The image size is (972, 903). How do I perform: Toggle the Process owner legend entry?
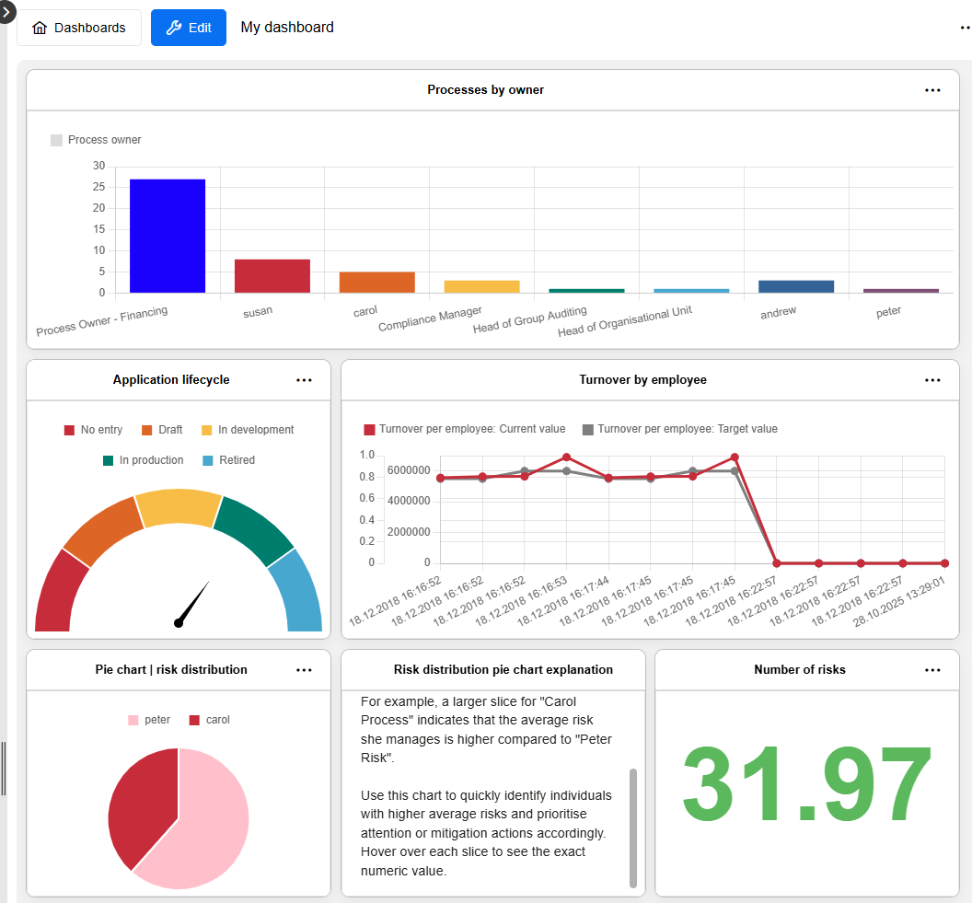pos(96,139)
